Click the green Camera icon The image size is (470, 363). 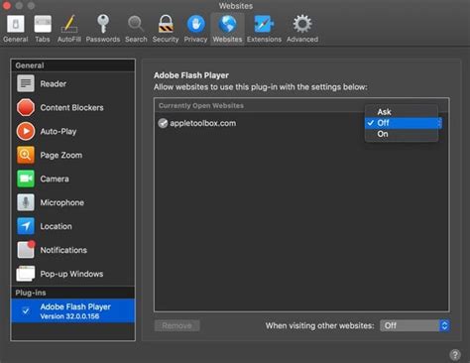(26, 179)
